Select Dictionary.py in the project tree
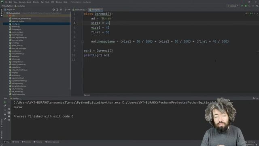The height and width of the screenshot is (146, 259). click(16, 29)
